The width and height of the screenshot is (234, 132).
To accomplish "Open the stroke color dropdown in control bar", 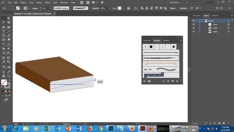I will pos(29,8).
